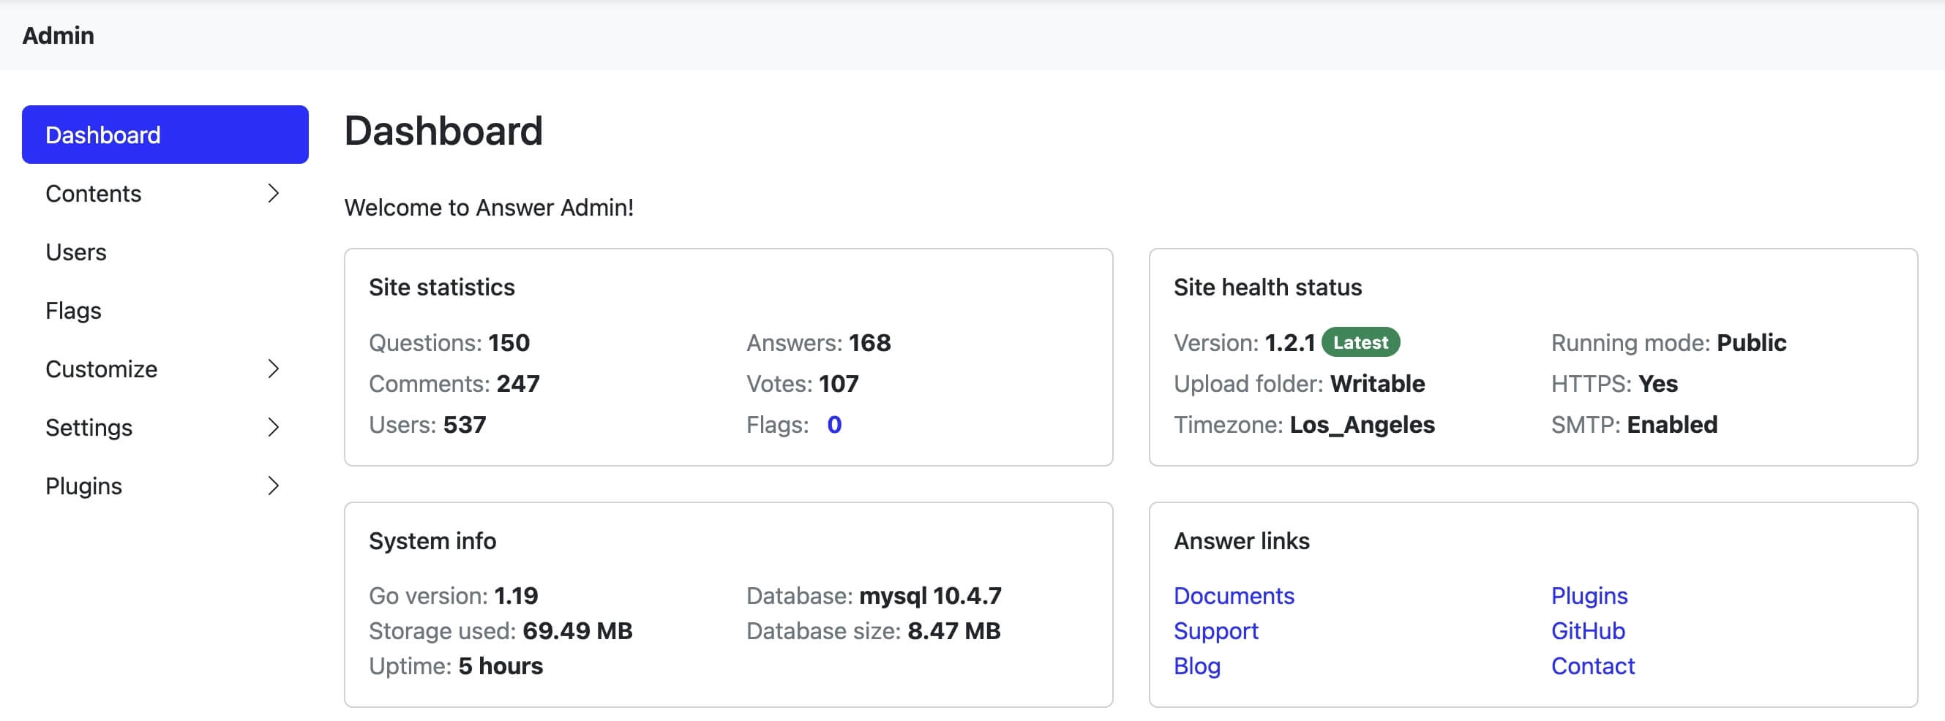The height and width of the screenshot is (721, 1945).
Task: Open the Users sidebar item
Action: point(76,252)
